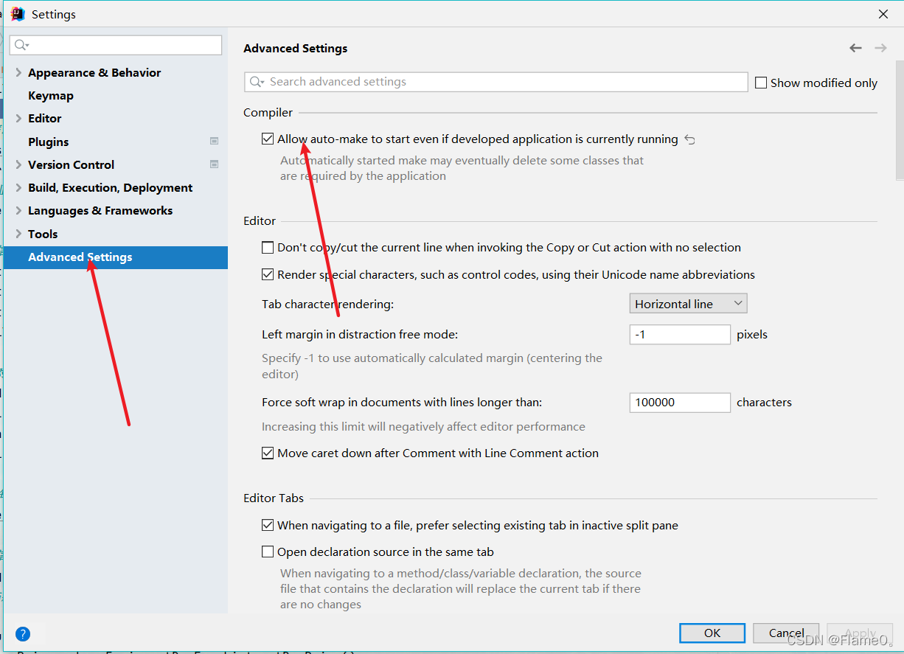Expand the Appearance & Behavior tree node
The image size is (904, 654).
coord(18,72)
